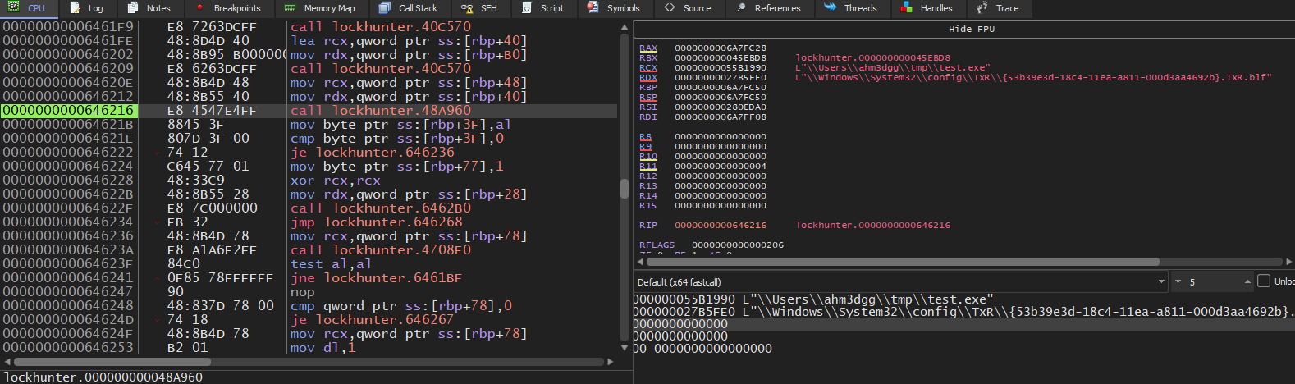Decrease the argument count stepper value
This screenshot has width=1295, height=384.
tap(1178, 281)
